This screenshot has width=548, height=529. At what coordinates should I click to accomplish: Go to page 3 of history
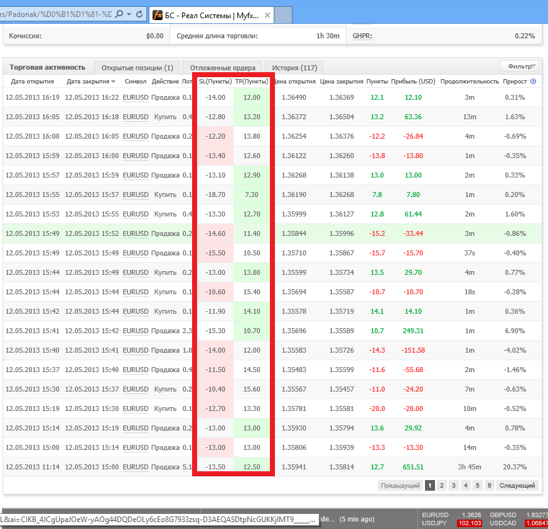pos(454,485)
